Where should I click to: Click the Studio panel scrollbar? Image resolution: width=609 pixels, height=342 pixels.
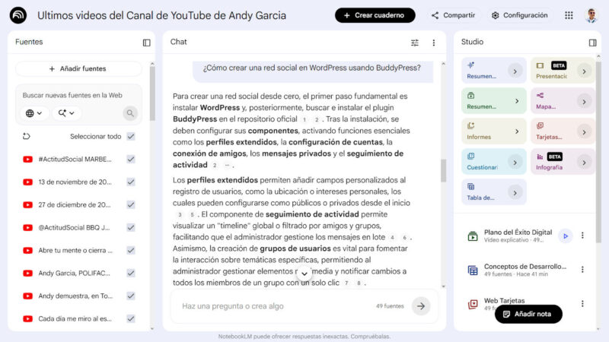point(598,151)
